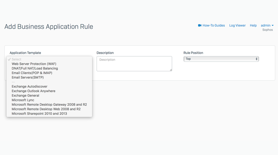Open the admin dropdown arrow
278x155 pixels.
point(272,25)
